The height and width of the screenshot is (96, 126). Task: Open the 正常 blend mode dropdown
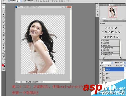click(x=106, y=63)
